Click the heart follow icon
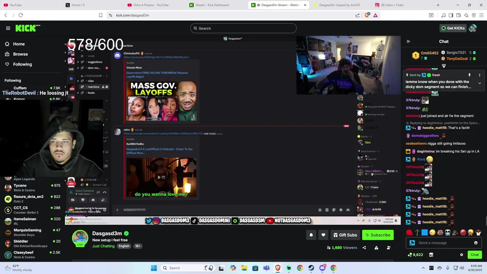 (x=323, y=235)
